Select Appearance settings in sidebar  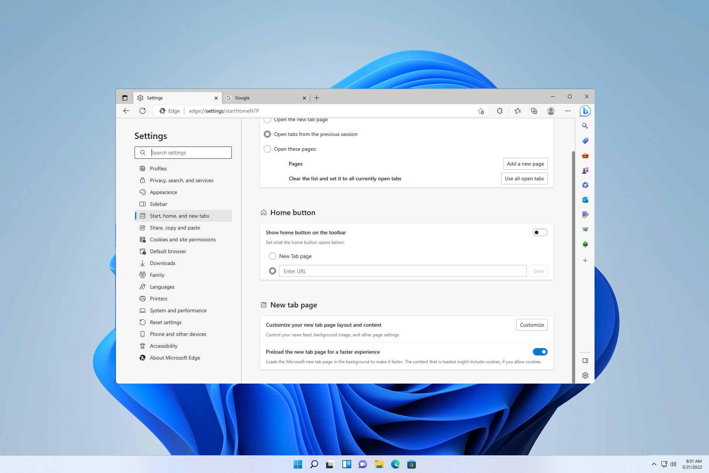162,192
